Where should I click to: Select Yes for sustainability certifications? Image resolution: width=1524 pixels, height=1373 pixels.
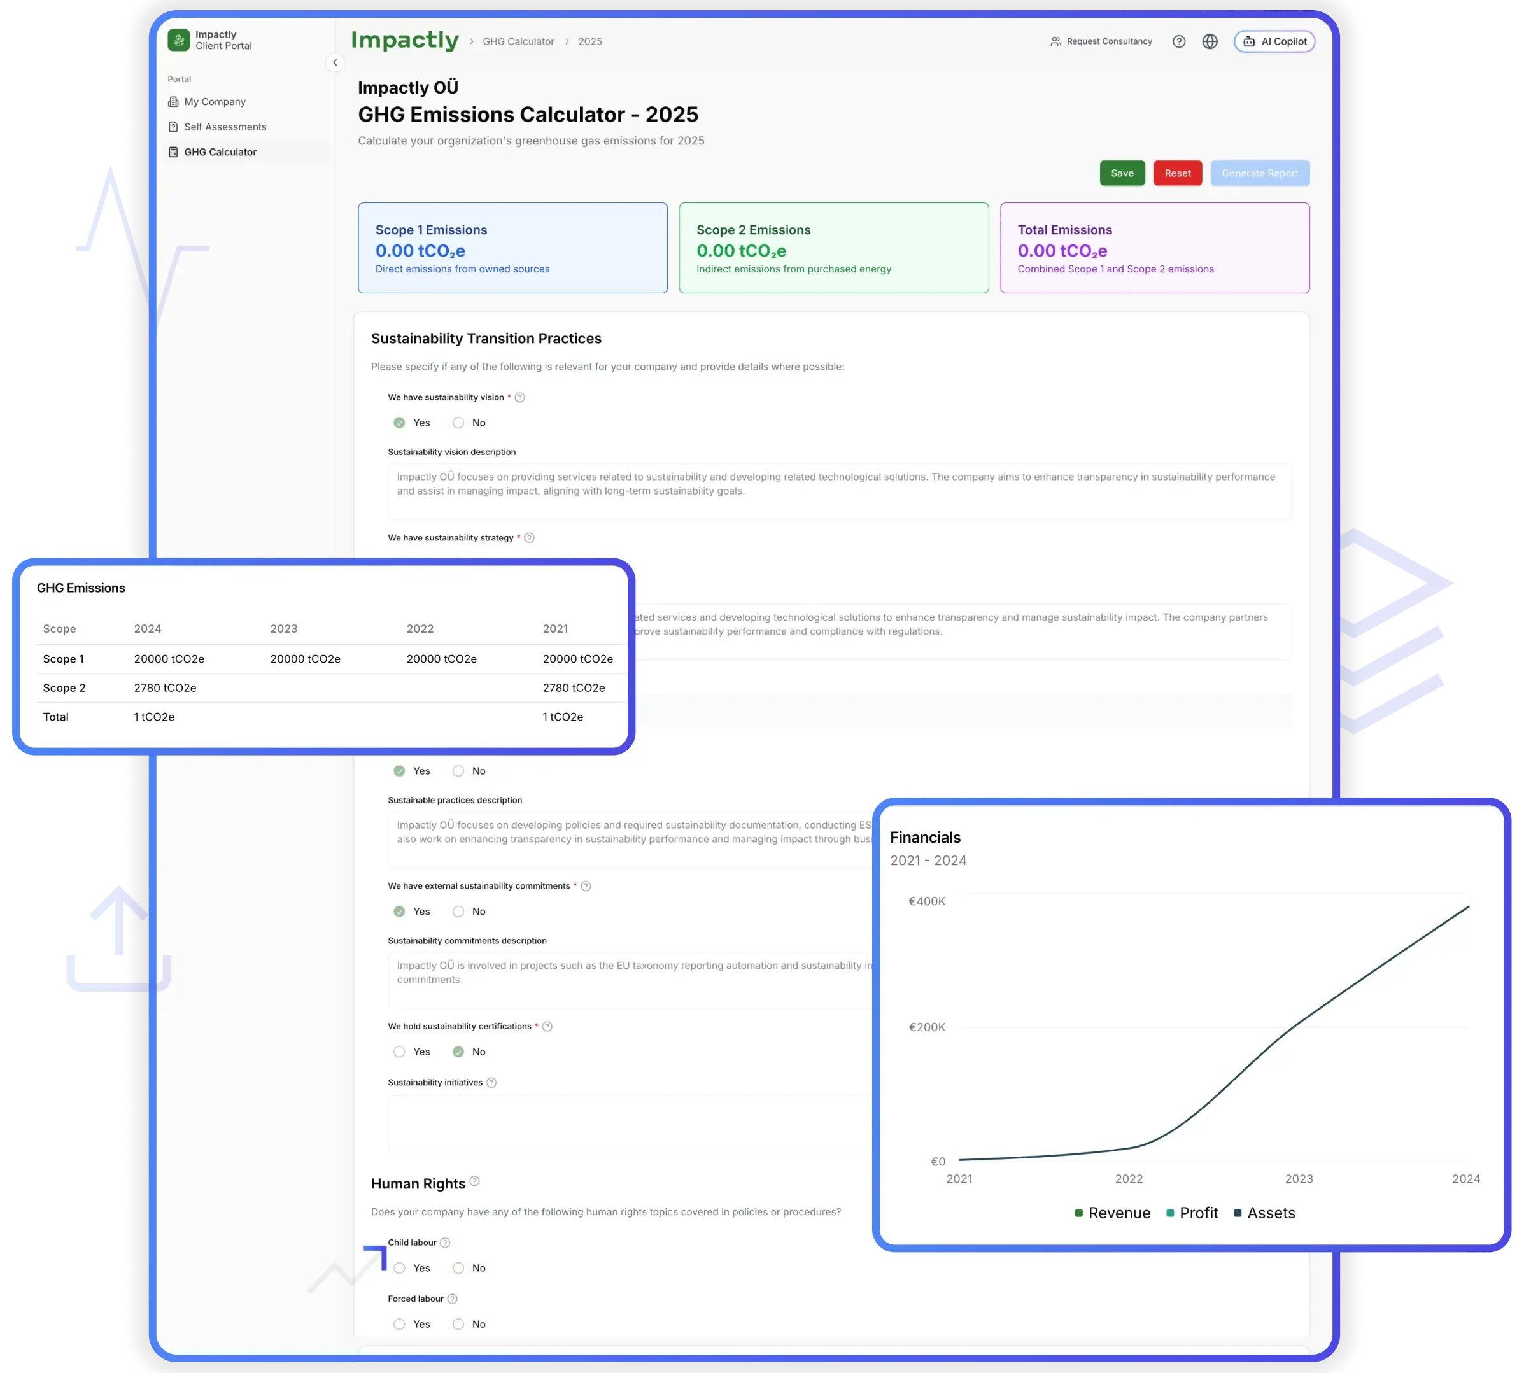[399, 1052]
